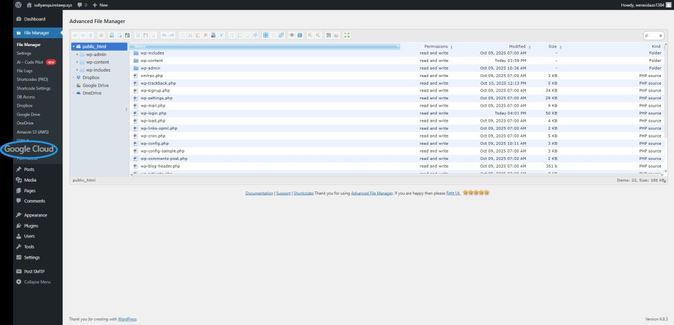Go to File Logs submenu item
Viewport: 674px width, 325px height.
pos(26,70)
